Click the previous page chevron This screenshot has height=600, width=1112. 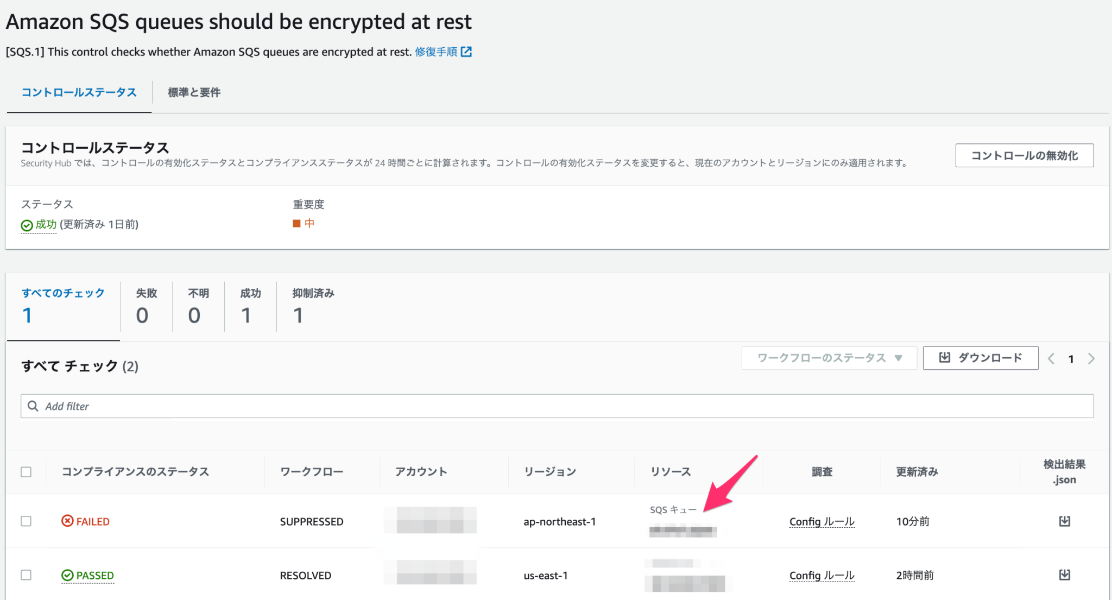[1052, 358]
